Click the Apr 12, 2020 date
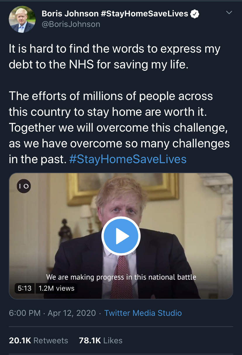The image size is (242, 355). point(72,313)
